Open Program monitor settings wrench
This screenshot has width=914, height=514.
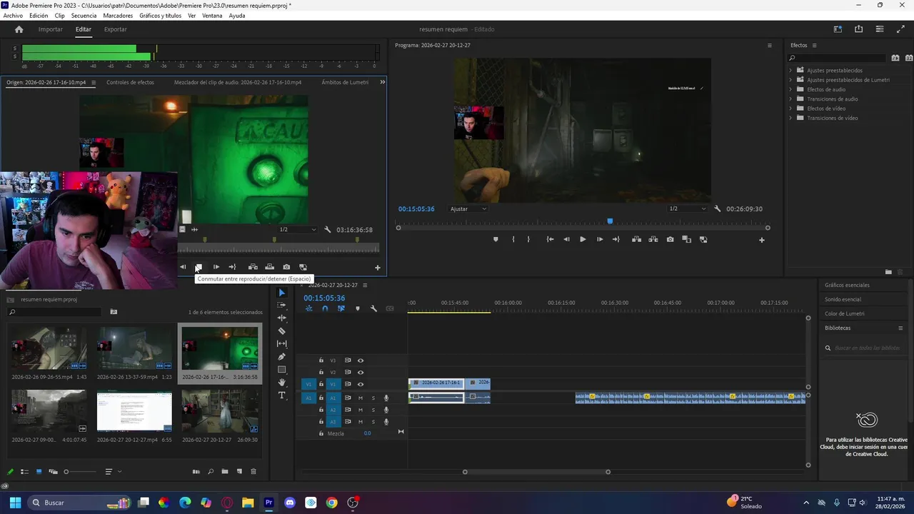point(717,208)
